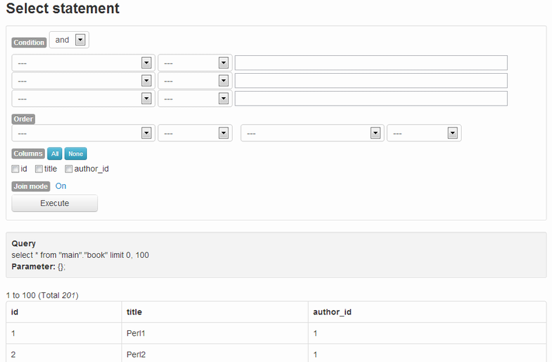The height and width of the screenshot is (362, 552).
Task: Open the first Order column dropdown
Action: pos(83,133)
